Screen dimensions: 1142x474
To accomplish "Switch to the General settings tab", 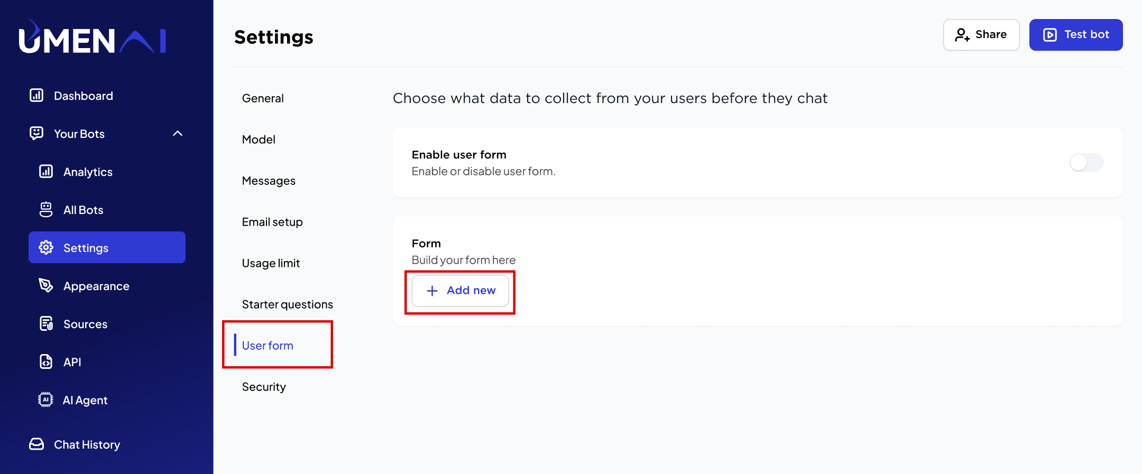I will point(263,98).
